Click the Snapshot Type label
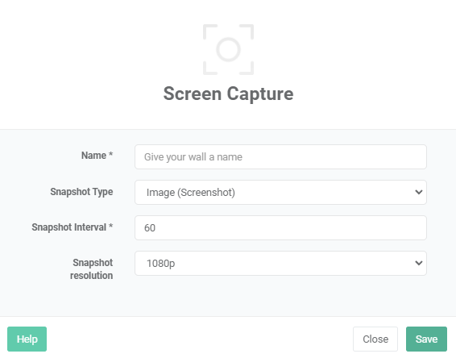456x358 pixels. coord(81,192)
